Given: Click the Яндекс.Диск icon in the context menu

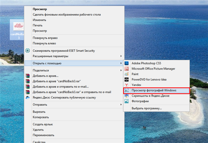Looking at the screenshot, I should [28, 98].
